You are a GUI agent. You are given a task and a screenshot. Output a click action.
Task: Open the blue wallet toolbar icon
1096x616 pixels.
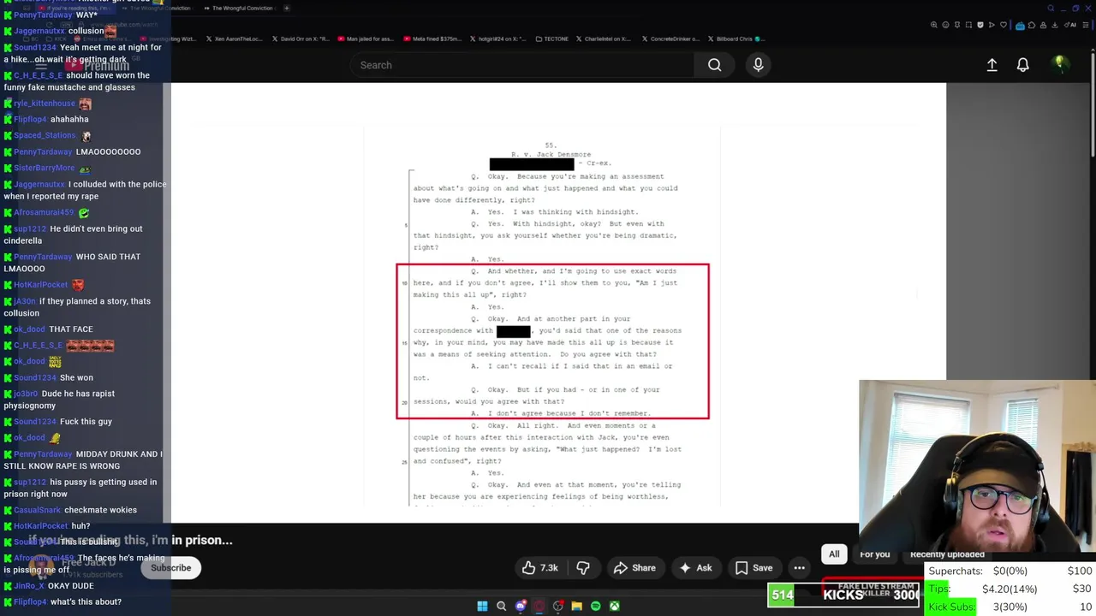coord(1020,26)
